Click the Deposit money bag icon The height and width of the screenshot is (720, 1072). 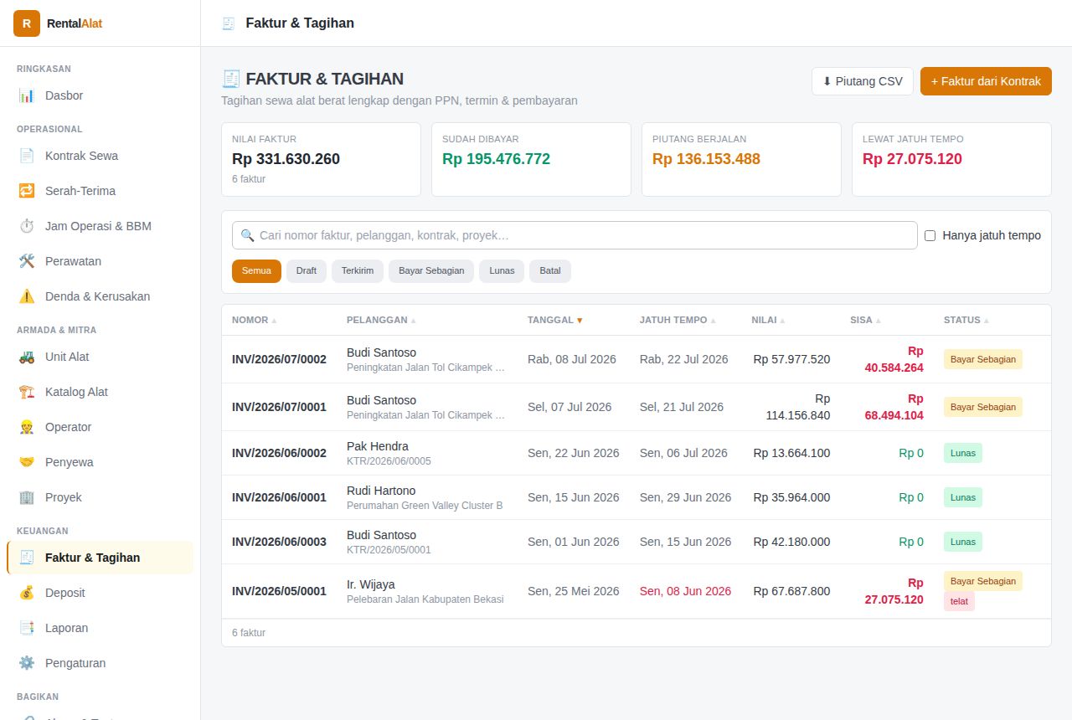27,593
